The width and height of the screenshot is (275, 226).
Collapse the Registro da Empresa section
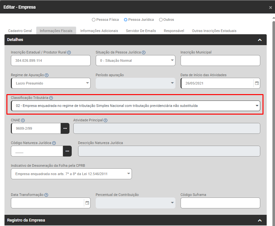260,221
